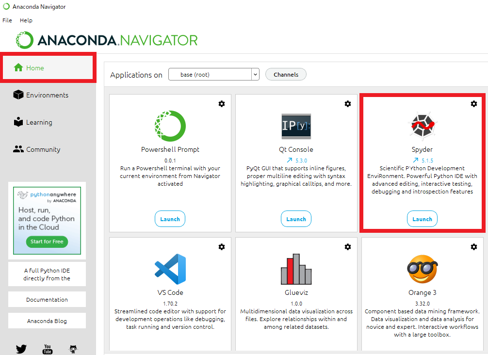The height and width of the screenshot is (355, 488).
Task: Click the Qt Console IPython icon
Action: [296, 126]
